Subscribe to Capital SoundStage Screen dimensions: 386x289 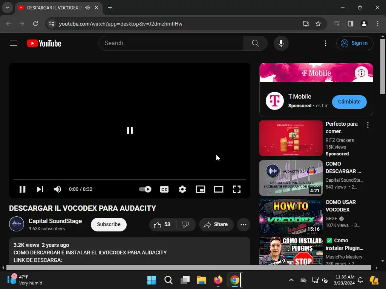[x=109, y=224]
